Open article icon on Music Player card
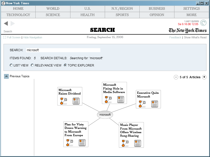The image size is (210, 157). click(138, 143)
